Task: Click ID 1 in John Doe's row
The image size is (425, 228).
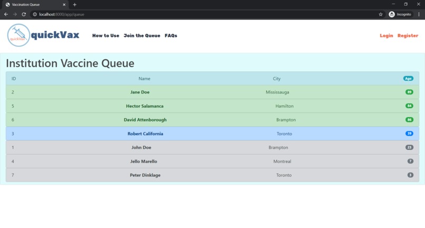Action: 13,147
